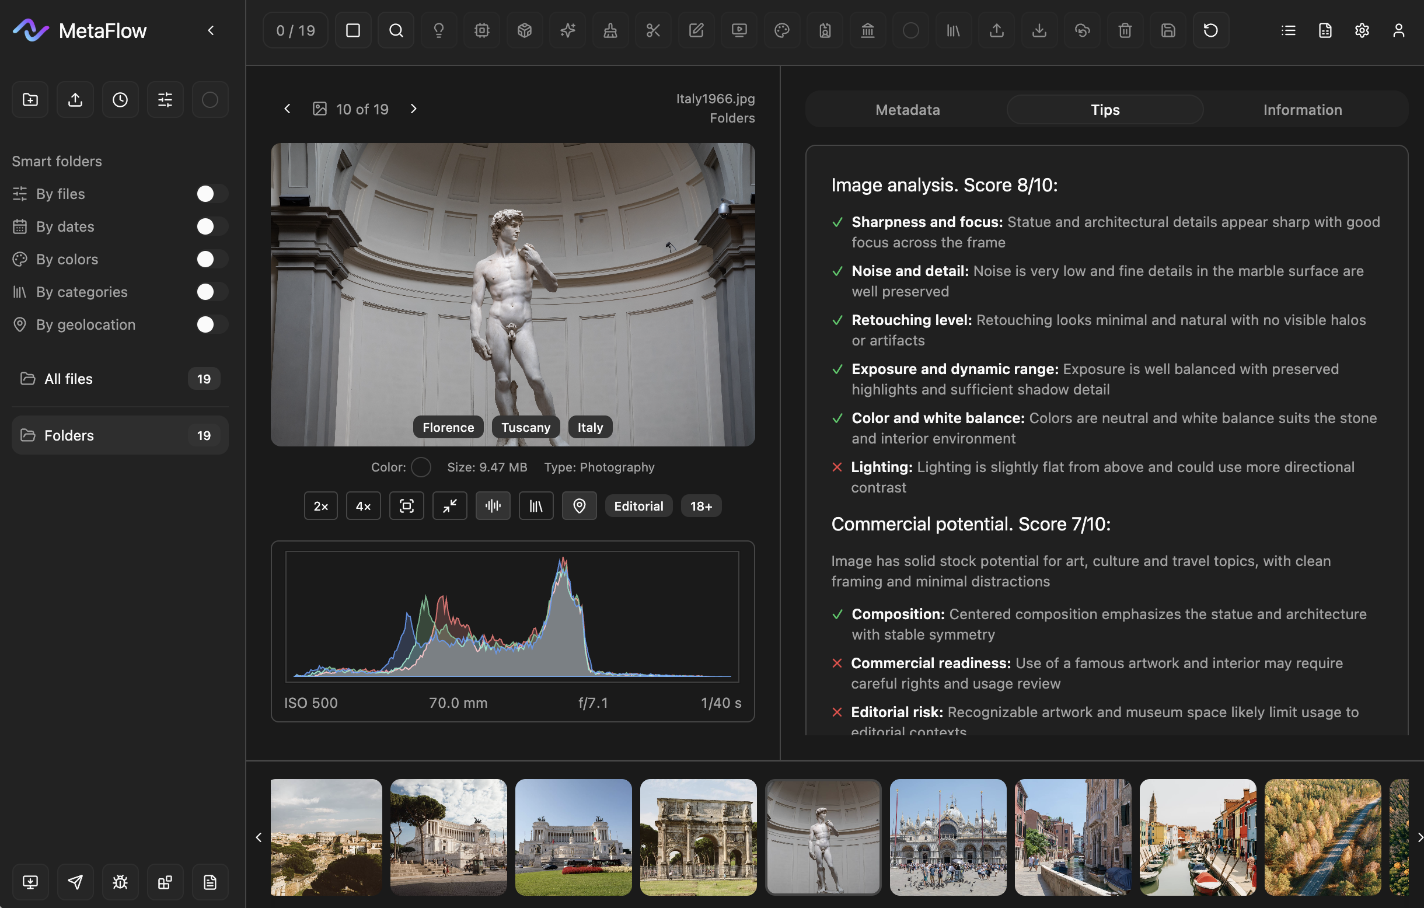Collapse the sidebar with the chevron

[211, 30]
